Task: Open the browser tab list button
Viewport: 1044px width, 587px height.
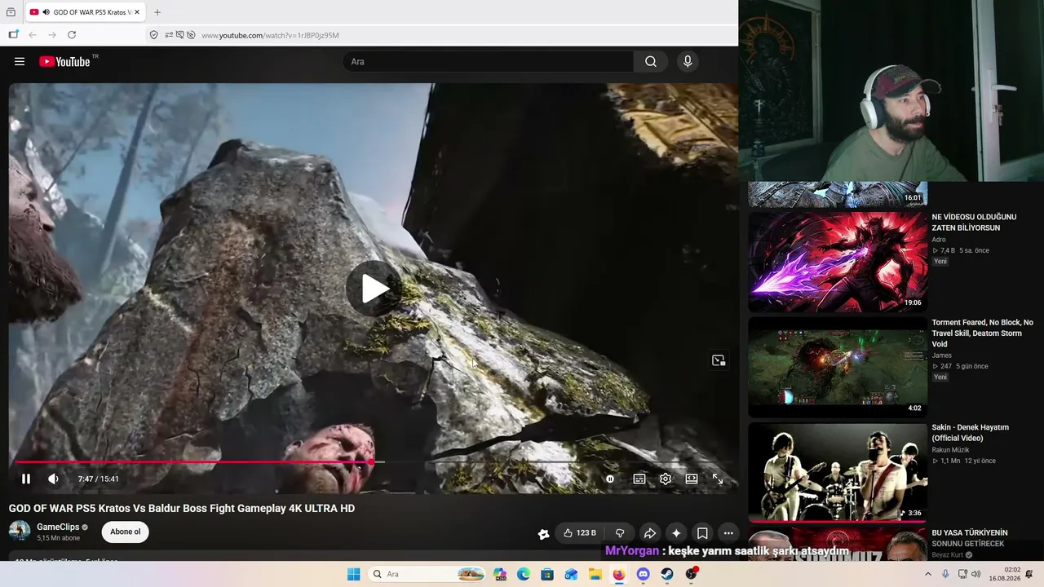Action: 11,12
